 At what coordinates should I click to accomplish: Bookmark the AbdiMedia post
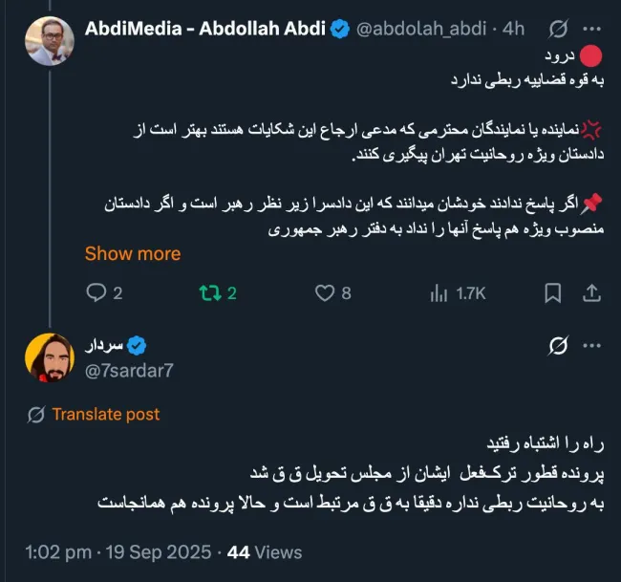(552, 293)
